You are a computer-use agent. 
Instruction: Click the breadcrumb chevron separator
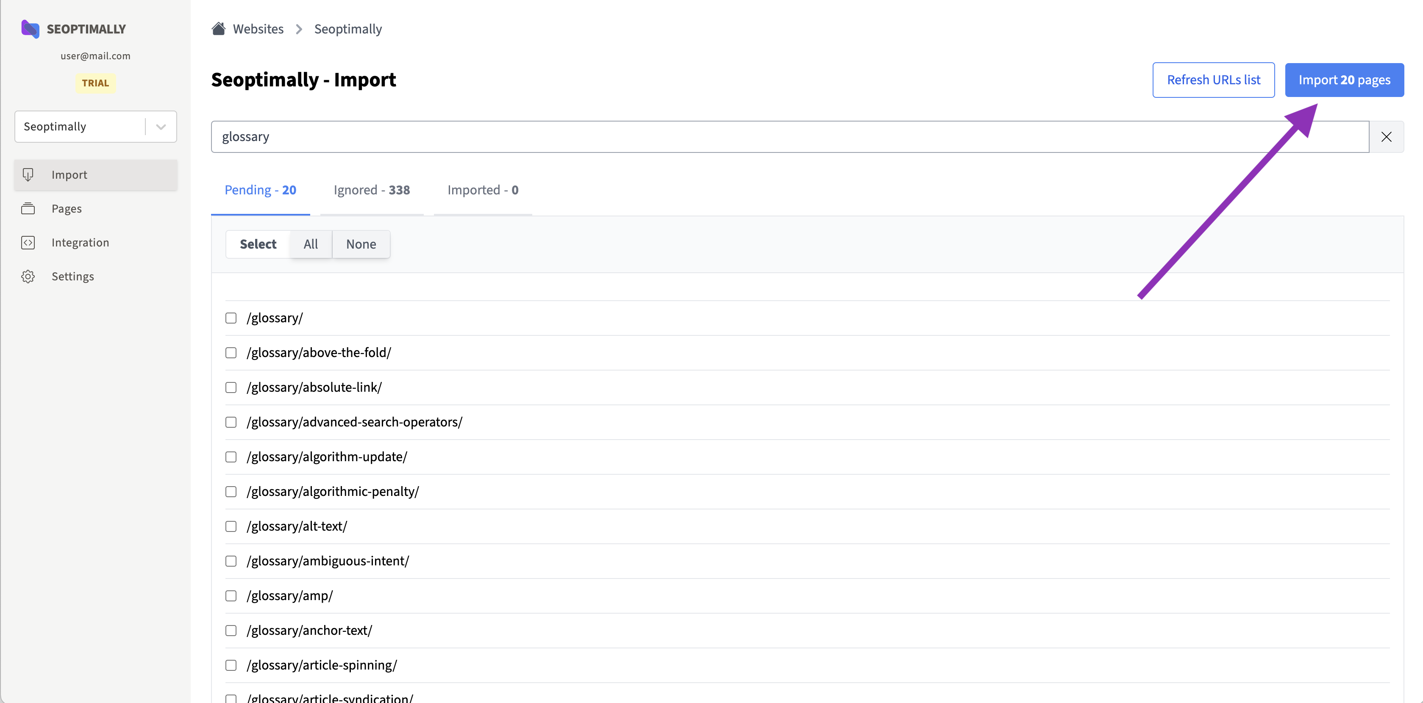(299, 29)
